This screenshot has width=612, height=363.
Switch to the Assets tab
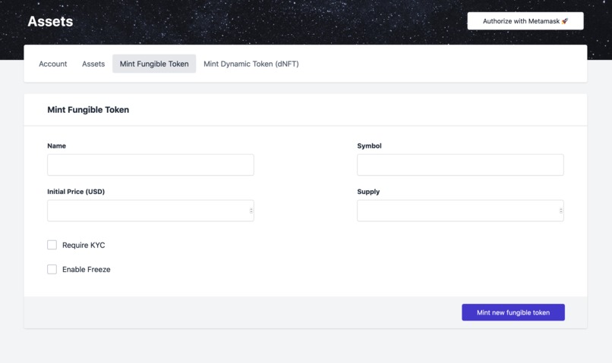(x=93, y=64)
